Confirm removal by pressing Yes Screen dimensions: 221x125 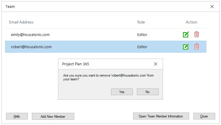pos(122,92)
